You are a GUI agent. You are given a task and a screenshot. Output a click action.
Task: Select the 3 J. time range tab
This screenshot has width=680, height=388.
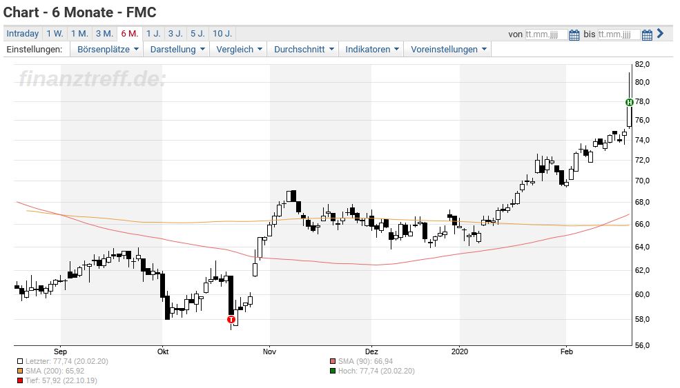point(175,34)
